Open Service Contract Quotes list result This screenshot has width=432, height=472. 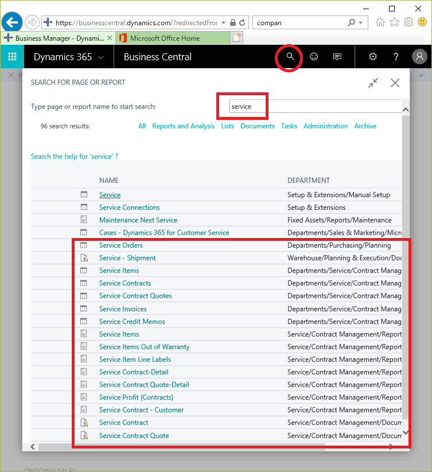pos(135,296)
